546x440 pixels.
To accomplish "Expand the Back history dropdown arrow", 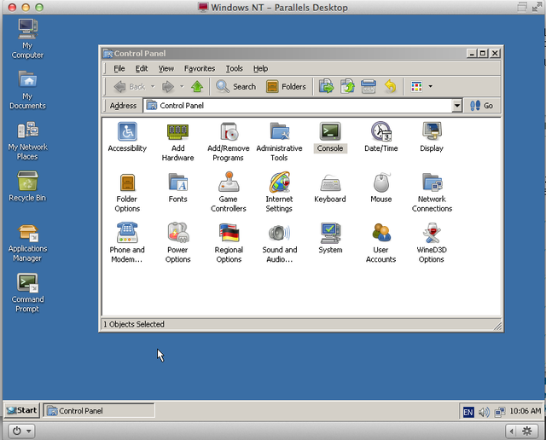I will (x=153, y=86).
